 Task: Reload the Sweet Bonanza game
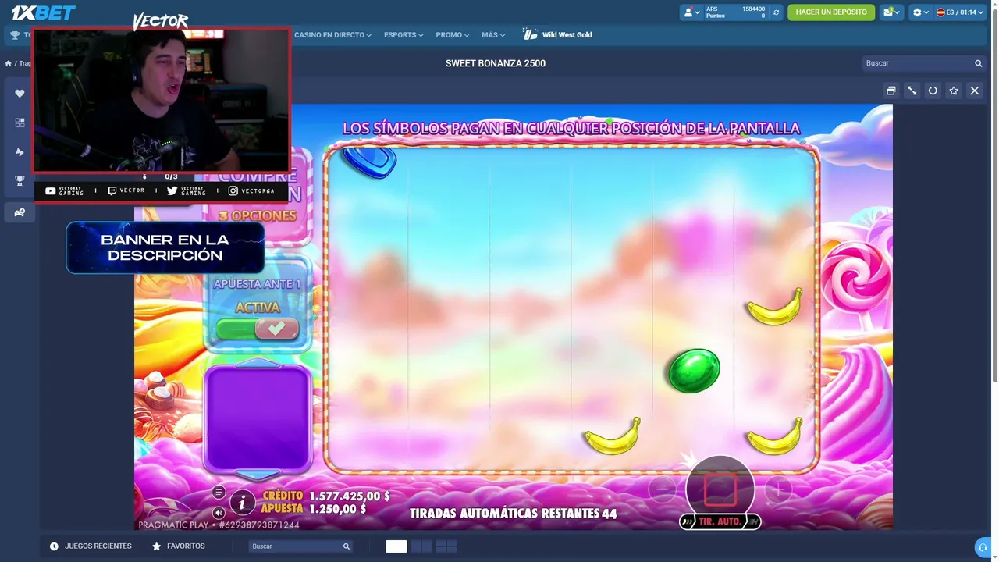click(x=933, y=91)
